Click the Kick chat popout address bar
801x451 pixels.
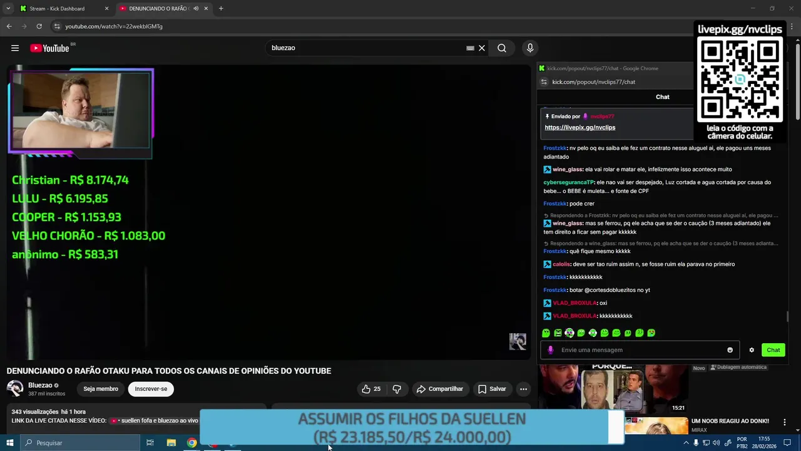point(594,82)
